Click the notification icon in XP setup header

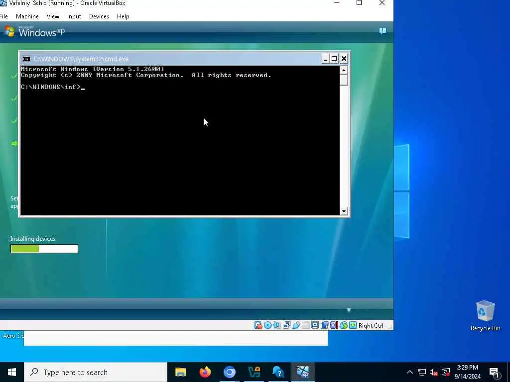coord(382,31)
